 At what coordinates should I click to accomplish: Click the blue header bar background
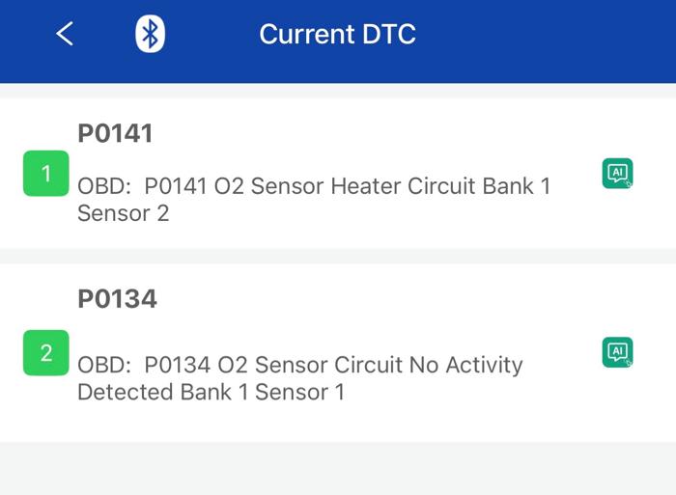point(539,41)
